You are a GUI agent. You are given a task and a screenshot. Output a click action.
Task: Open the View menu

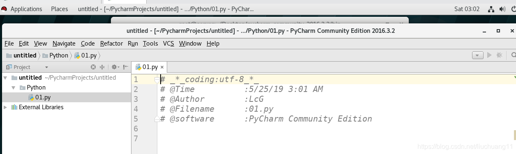[40, 44]
